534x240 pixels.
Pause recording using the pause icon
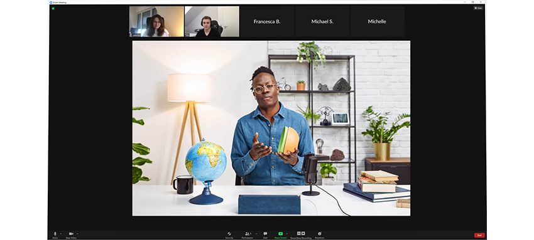click(298, 234)
